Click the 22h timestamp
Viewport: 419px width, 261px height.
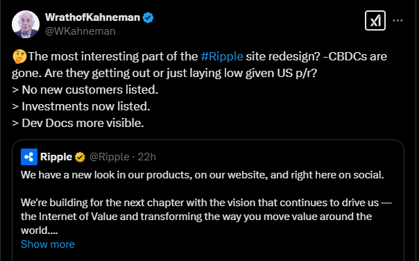pos(146,157)
